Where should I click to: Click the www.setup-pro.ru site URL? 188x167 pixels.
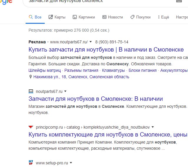(52, 163)
